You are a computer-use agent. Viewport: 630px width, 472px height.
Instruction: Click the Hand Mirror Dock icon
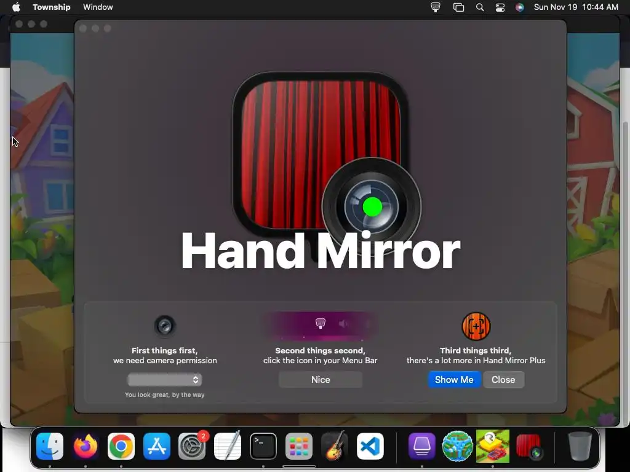pos(529,446)
